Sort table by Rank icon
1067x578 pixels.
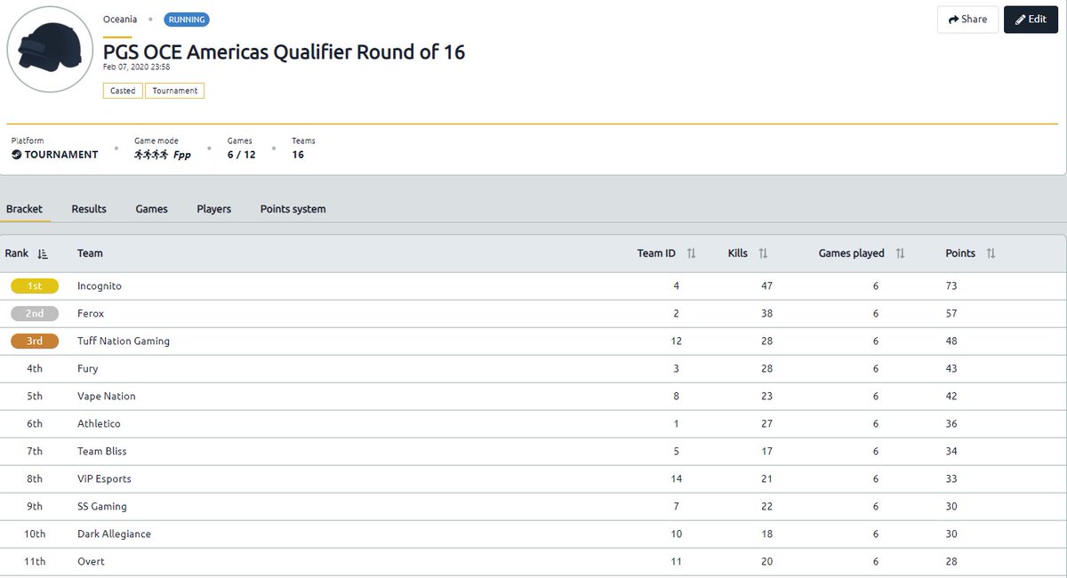point(43,253)
